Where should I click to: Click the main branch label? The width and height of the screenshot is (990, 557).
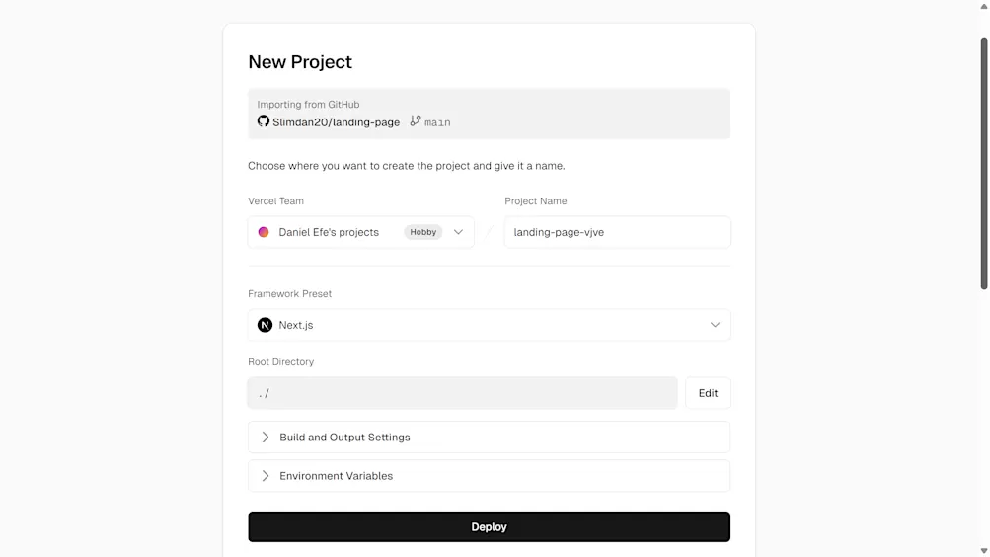point(437,122)
